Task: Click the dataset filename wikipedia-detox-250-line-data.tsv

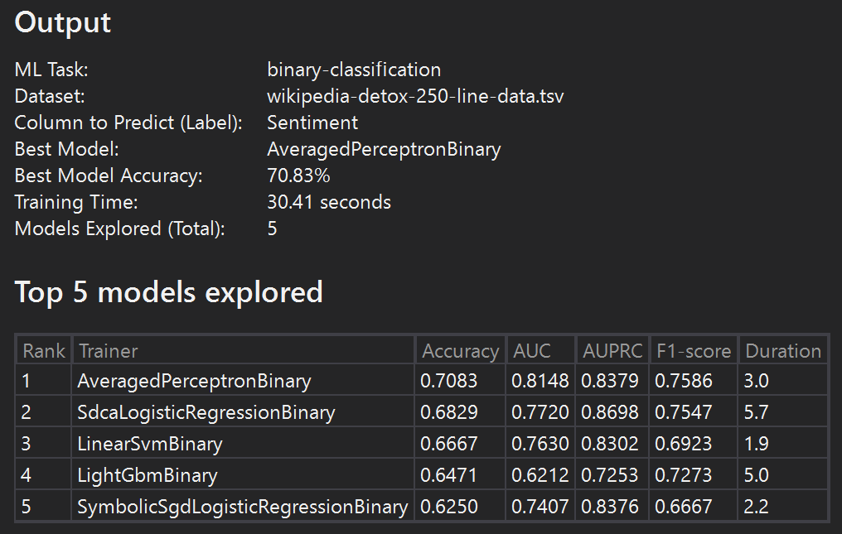Action: pyautogui.click(x=415, y=96)
